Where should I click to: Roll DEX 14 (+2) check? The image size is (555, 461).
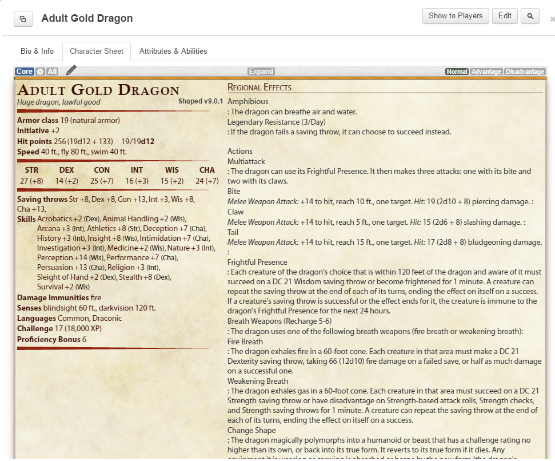66,176
